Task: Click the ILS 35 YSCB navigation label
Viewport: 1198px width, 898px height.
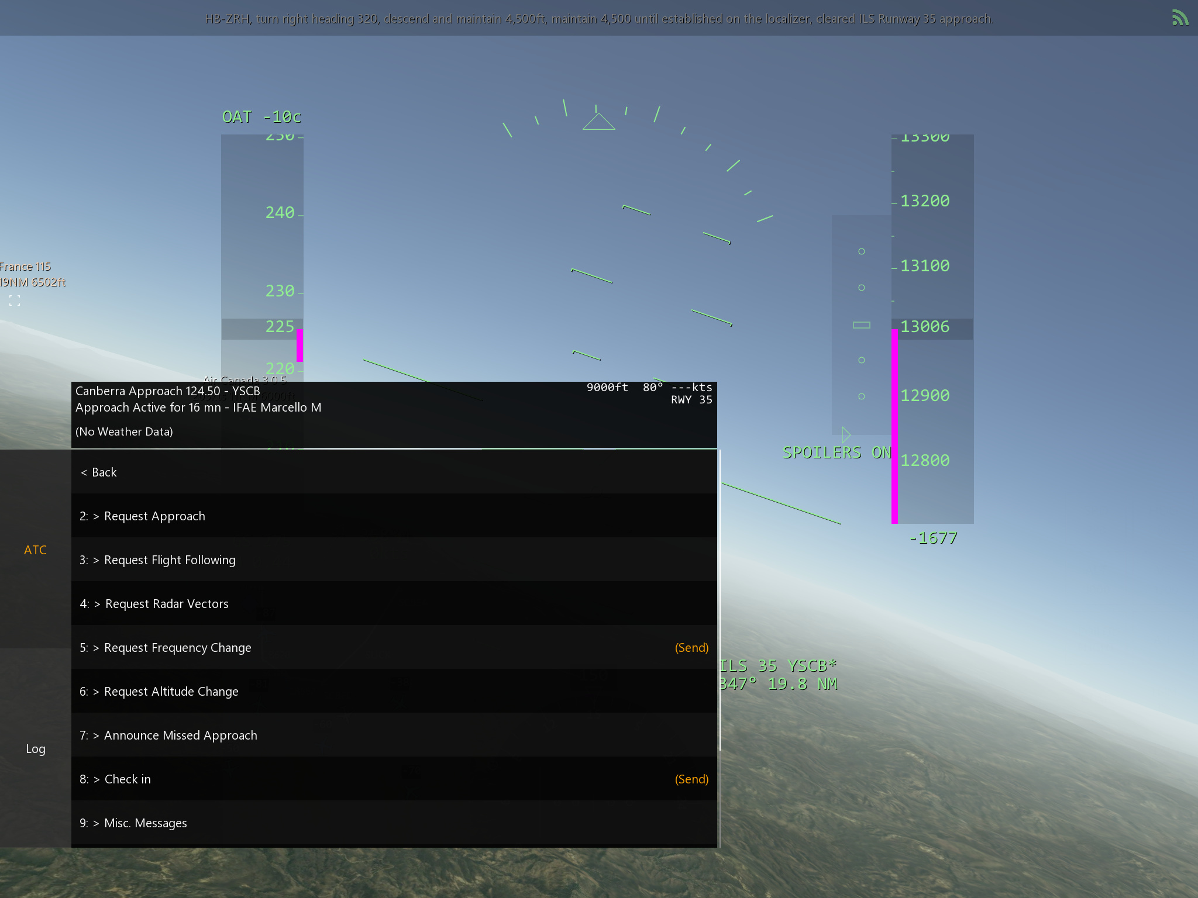Action: (777, 666)
